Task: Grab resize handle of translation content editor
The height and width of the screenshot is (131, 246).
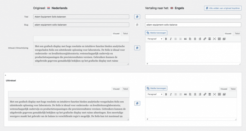Action: pos(240,64)
